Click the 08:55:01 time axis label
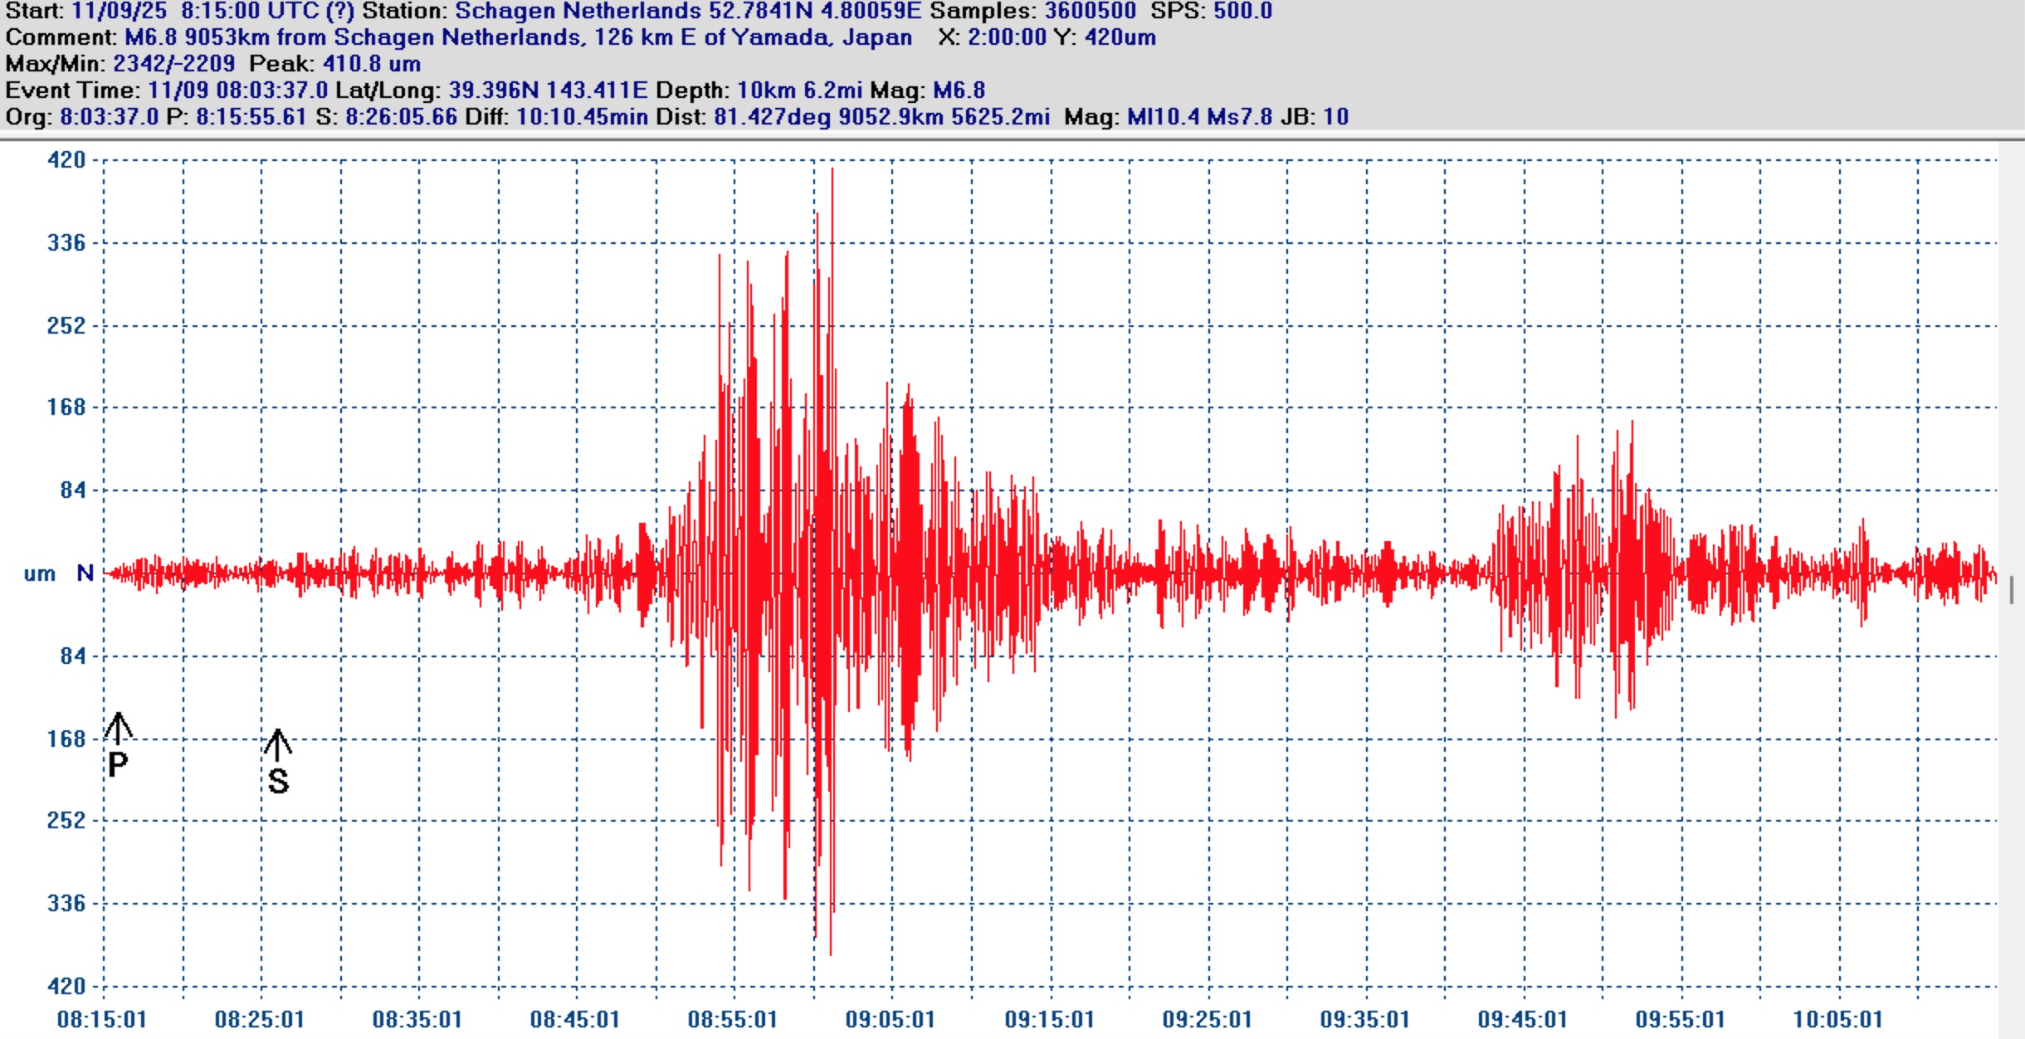The height and width of the screenshot is (1039, 2025). [x=732, y=1019]
